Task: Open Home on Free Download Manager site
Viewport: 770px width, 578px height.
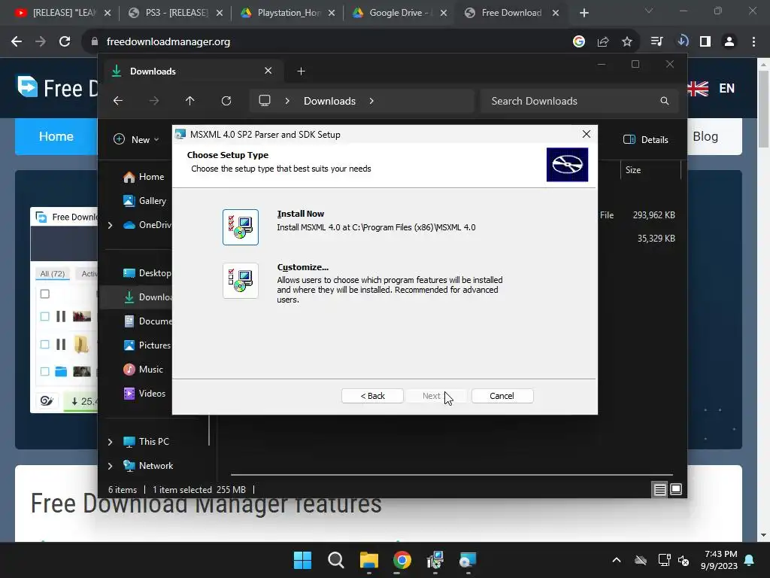Action: 56,137
